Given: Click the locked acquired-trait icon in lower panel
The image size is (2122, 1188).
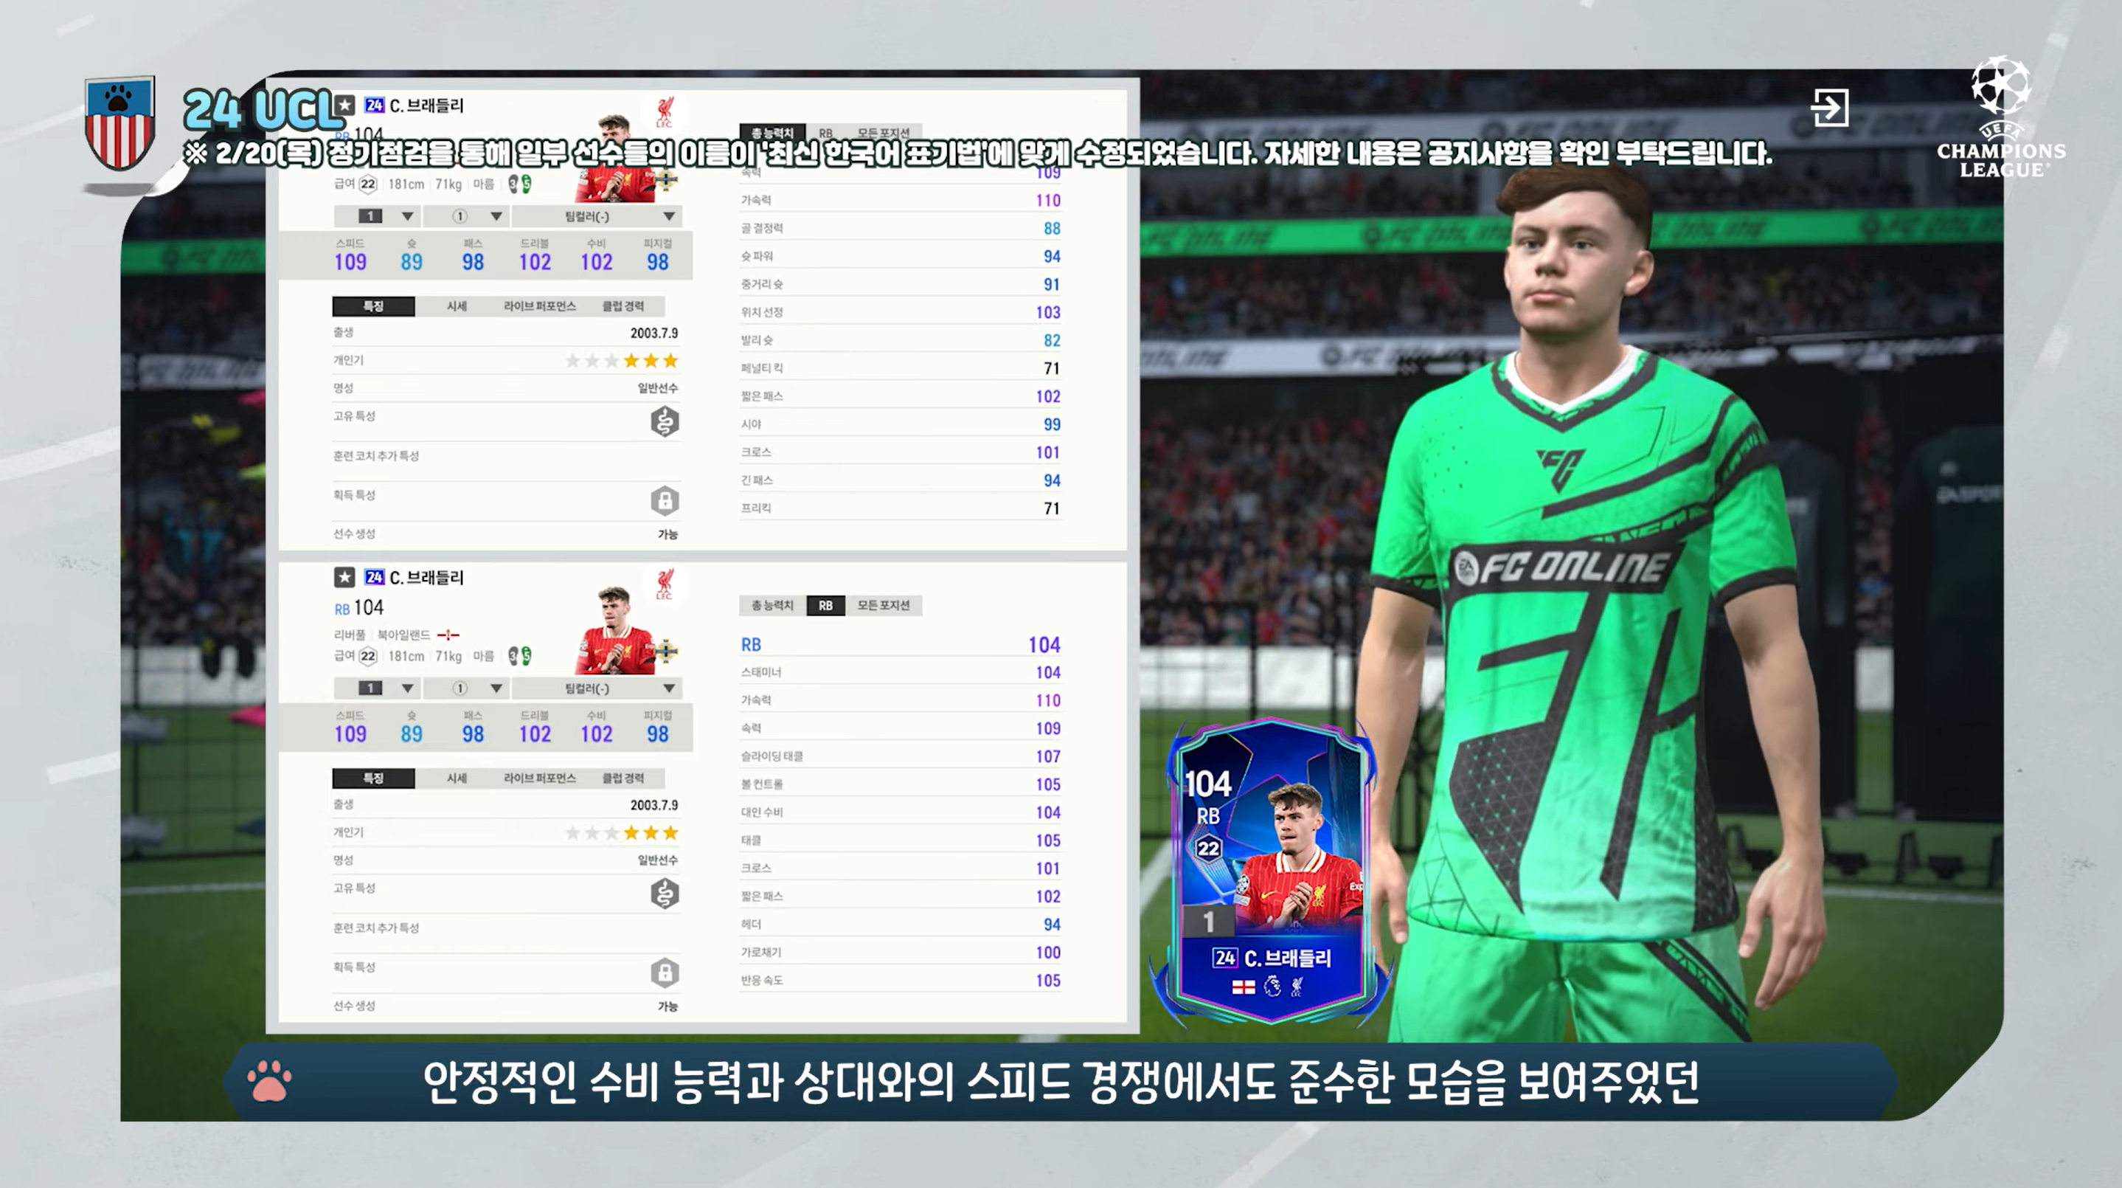Looking at the screenshot, I should coord(665,973).
